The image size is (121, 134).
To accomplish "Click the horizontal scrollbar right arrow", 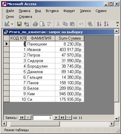I will point(112,124).
